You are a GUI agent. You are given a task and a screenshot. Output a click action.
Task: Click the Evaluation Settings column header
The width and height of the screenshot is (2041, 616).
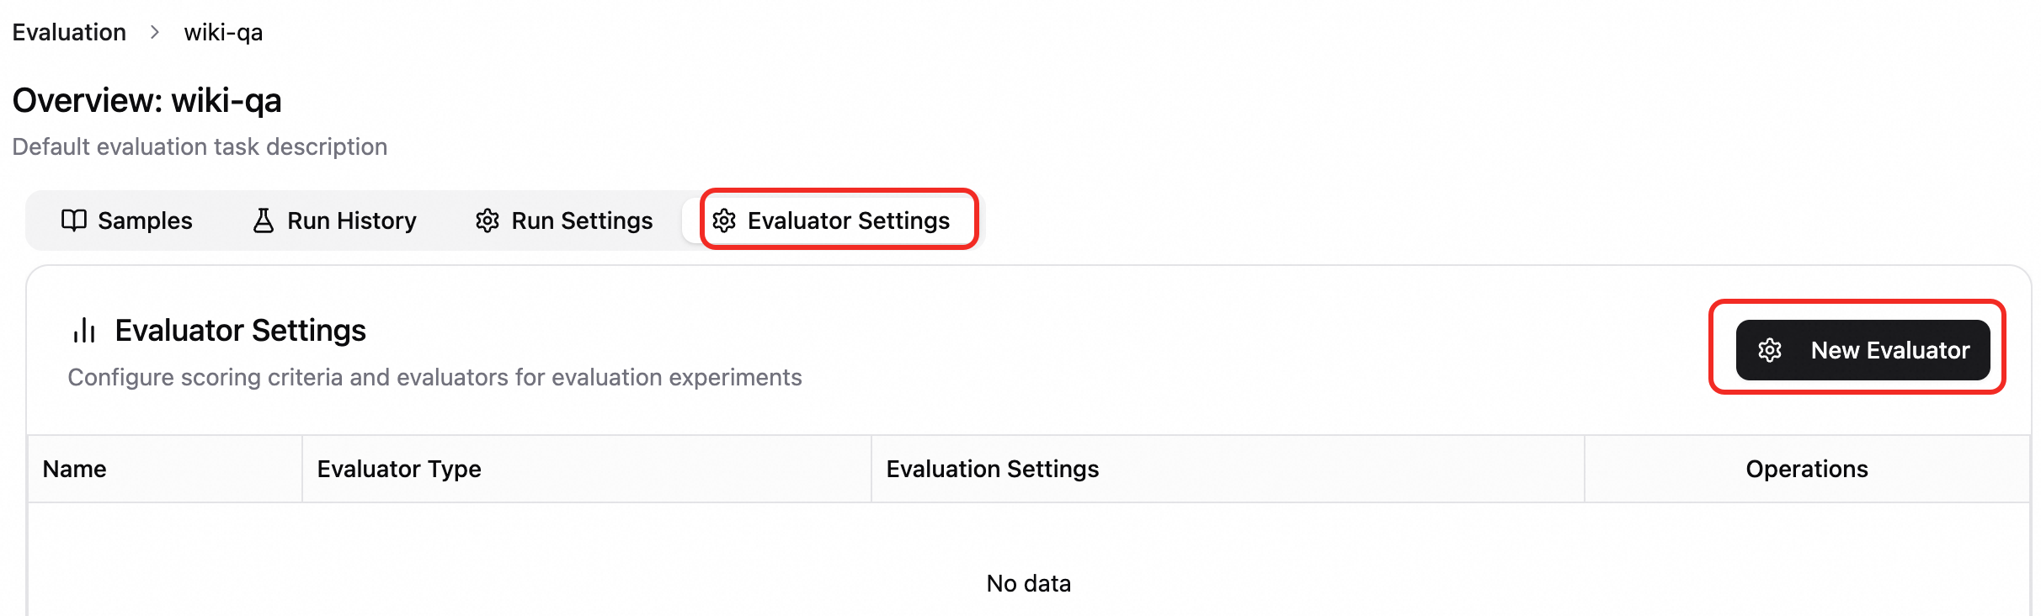[x=992, y=469]
